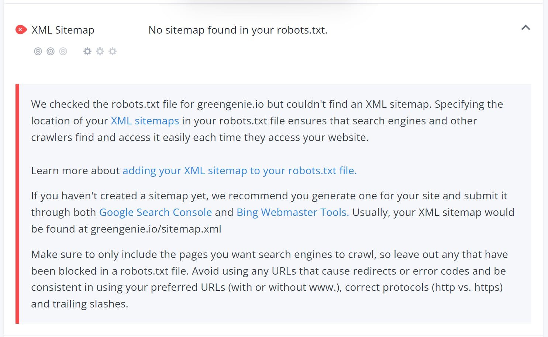The image size is (548, 337).
Task: Click the XML Sitemap heading
Action: coord(63,30)
